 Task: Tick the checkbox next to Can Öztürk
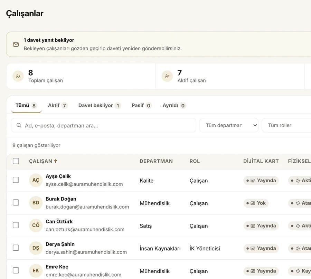[16, 225]
